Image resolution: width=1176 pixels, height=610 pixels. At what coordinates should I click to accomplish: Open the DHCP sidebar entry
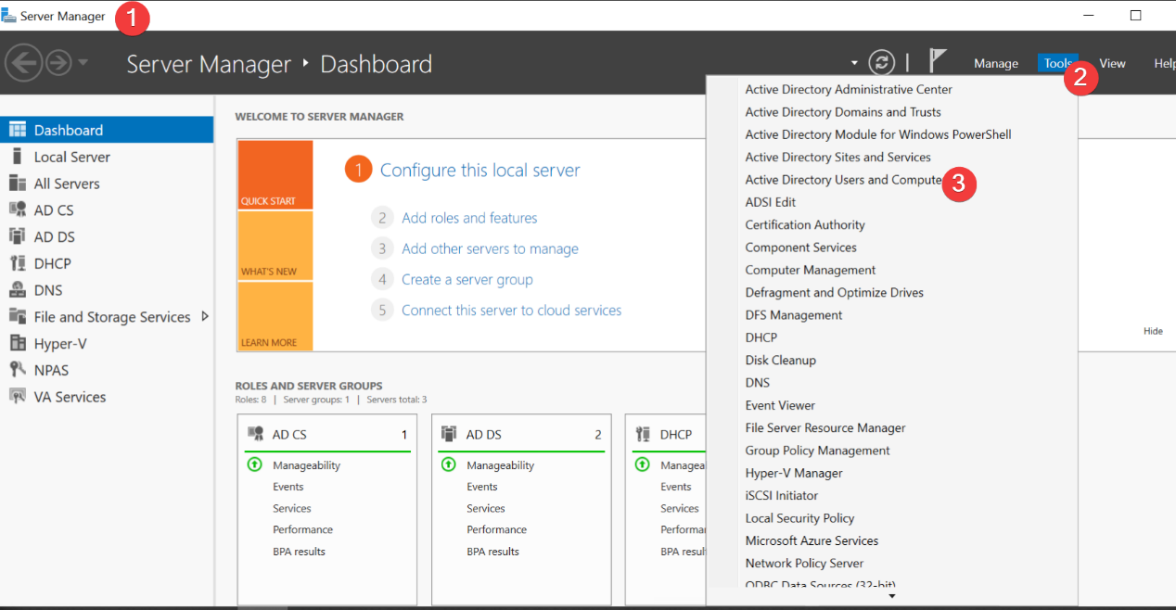coord(53,262)
